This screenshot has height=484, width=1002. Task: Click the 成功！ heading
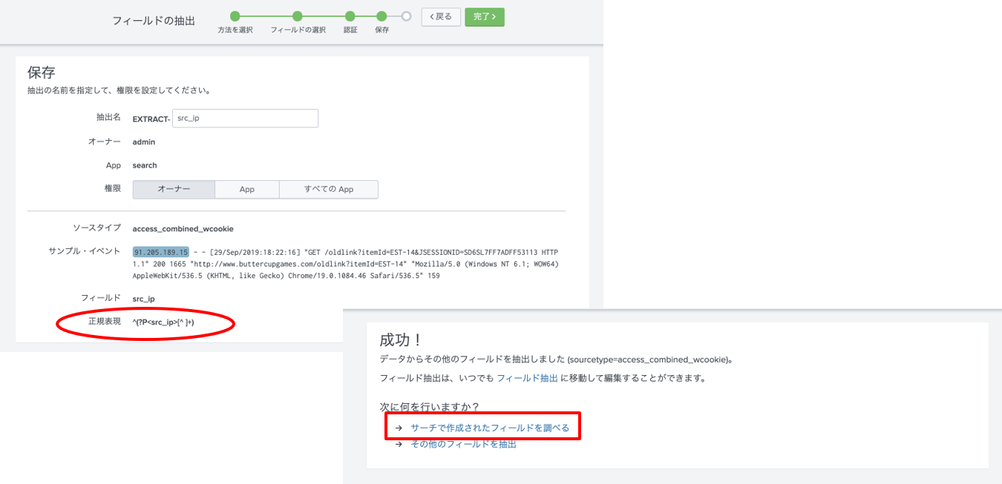click(x=401, y=340)
